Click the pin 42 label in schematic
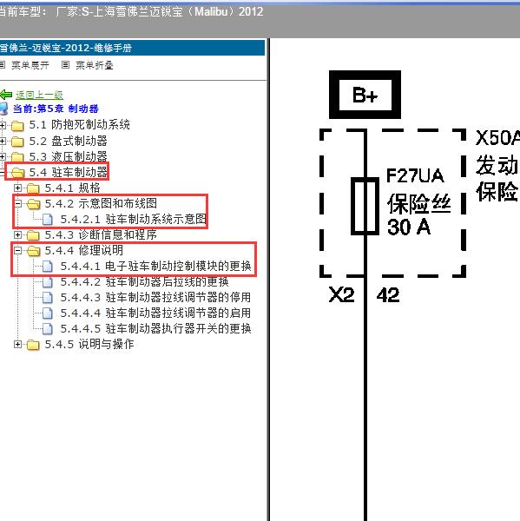 [388, 294]
